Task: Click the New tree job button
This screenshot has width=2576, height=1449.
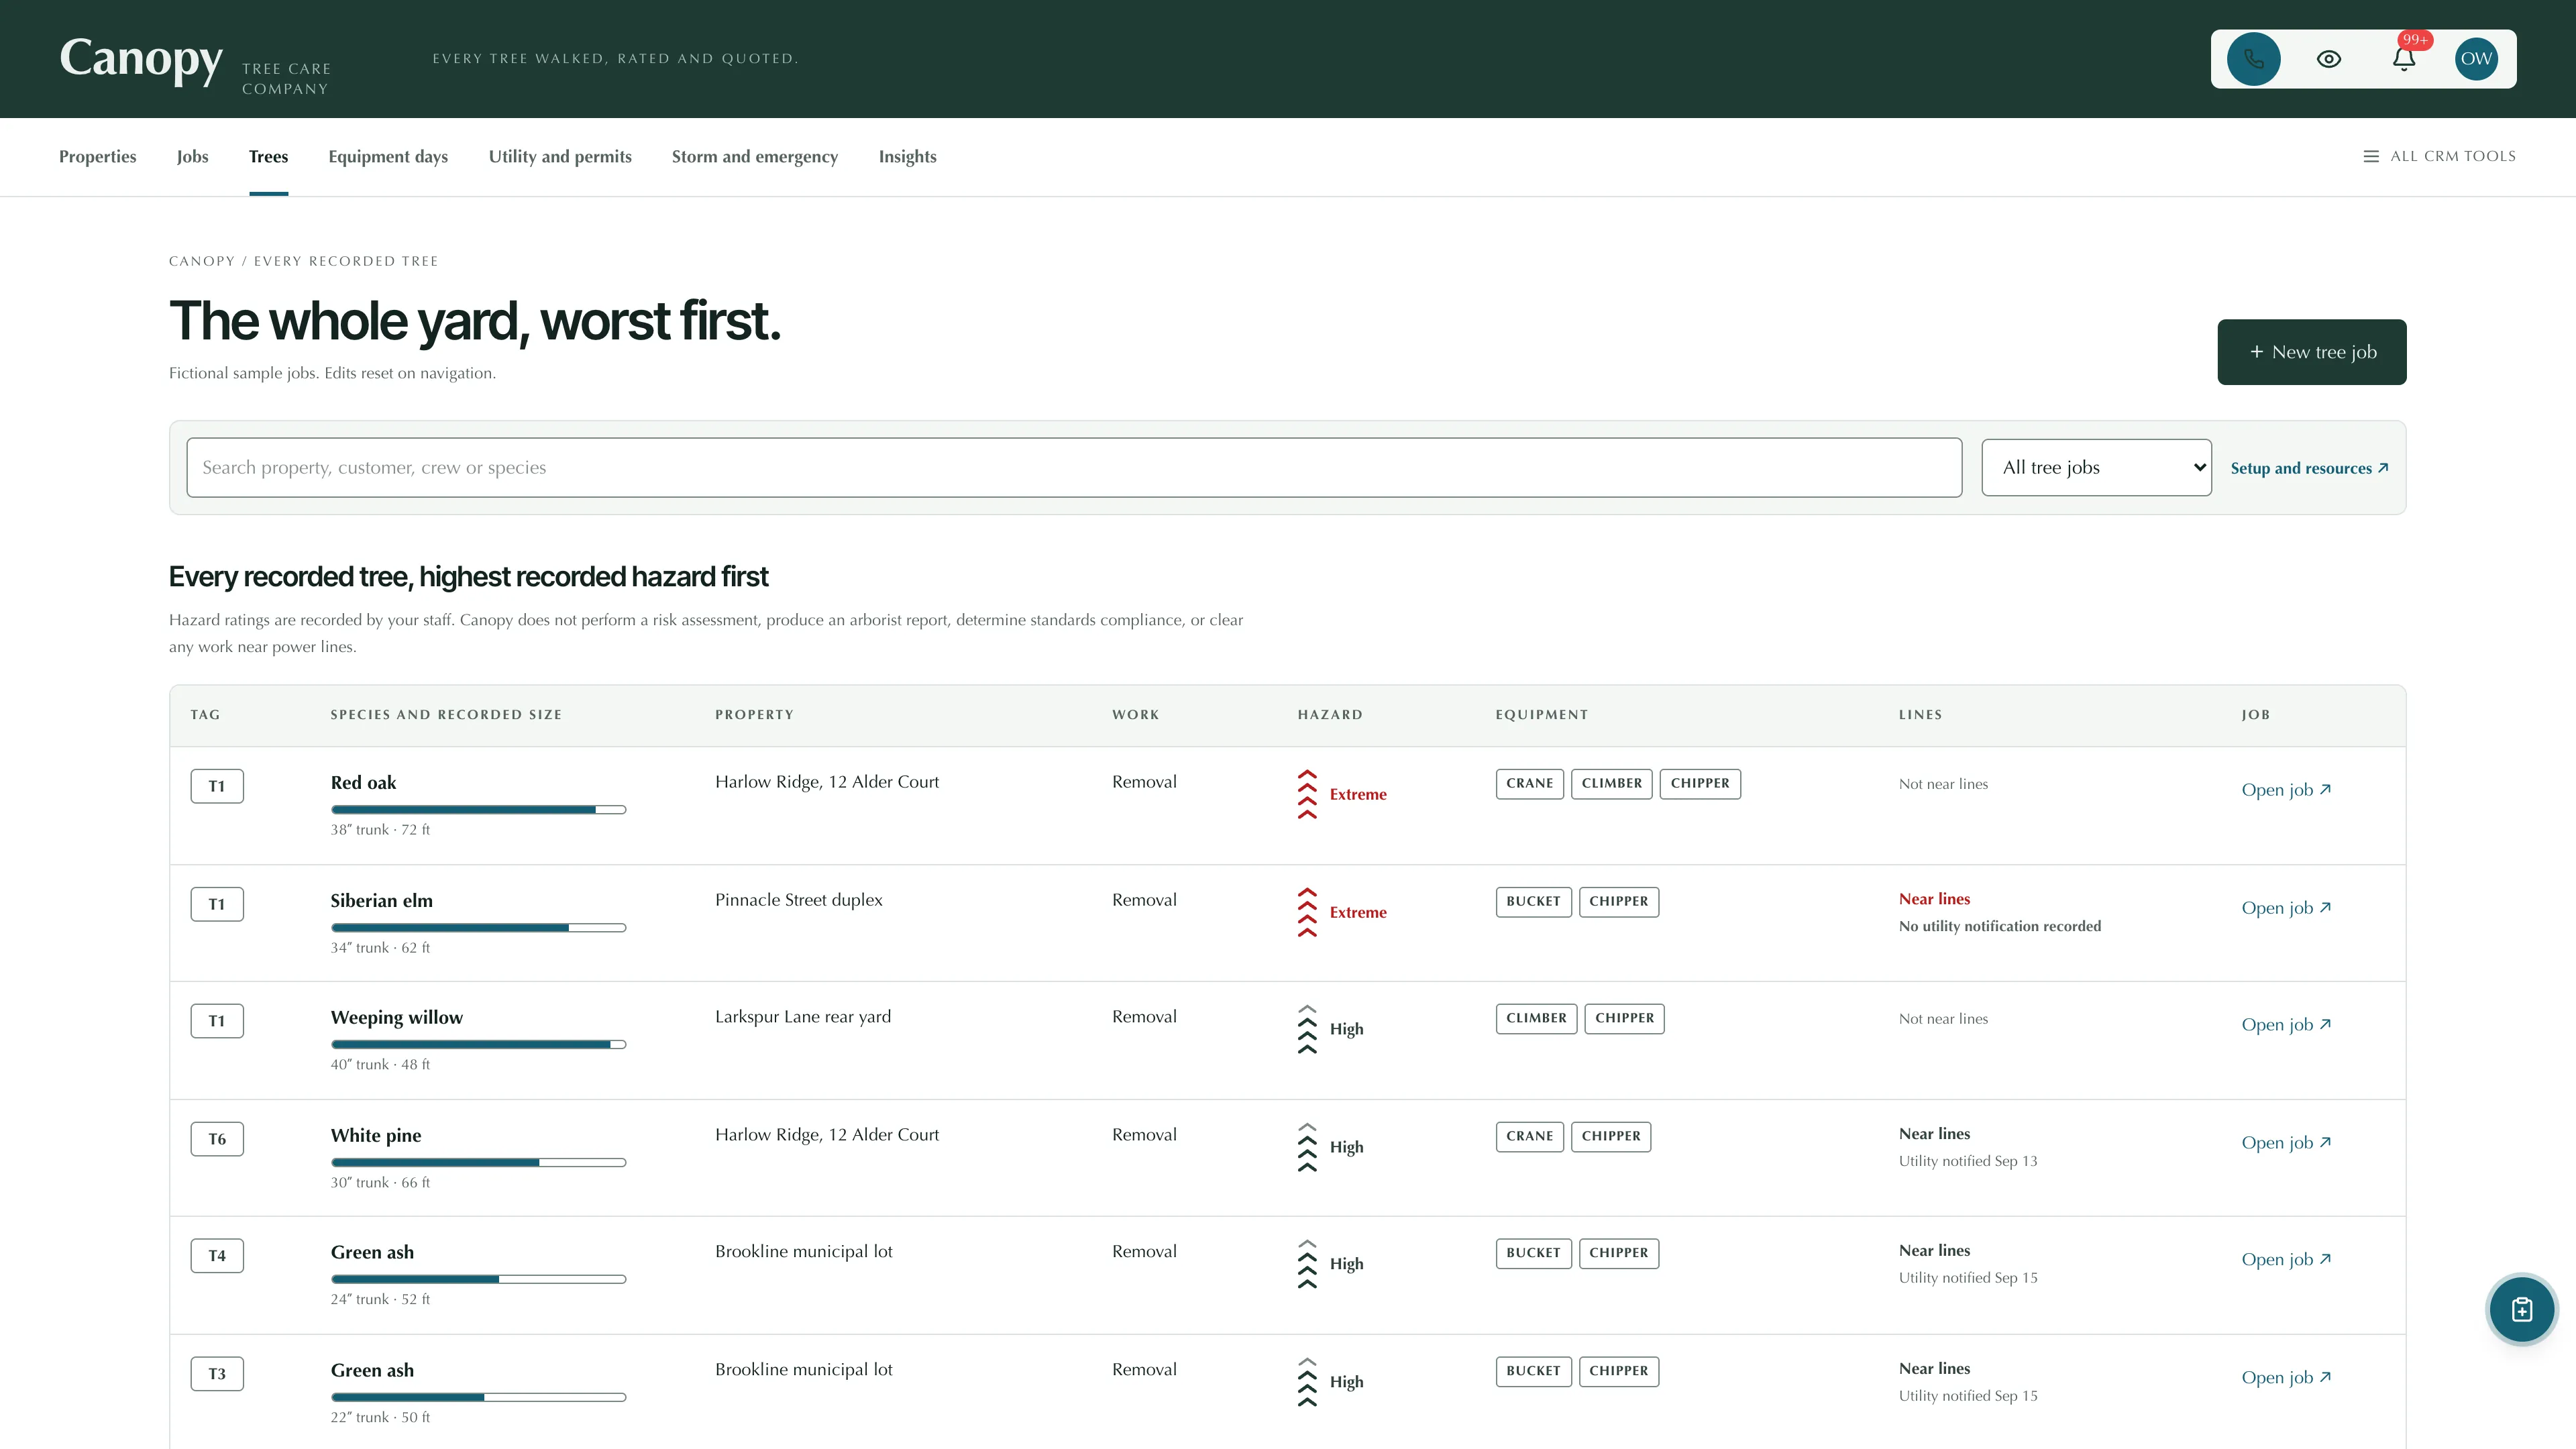Action: point(2312,352)
